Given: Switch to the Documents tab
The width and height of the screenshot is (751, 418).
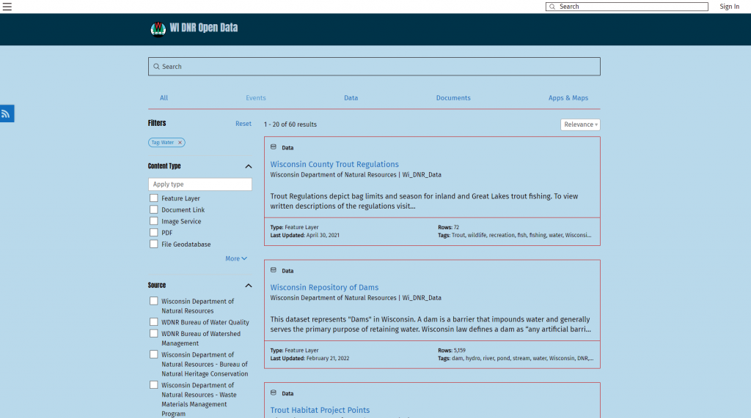Looking at the screenshot, I should pyautogui.click(x=453, y=98).
